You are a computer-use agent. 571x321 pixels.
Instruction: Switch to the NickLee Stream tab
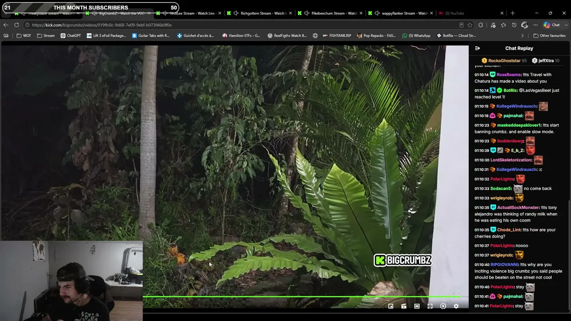188,13
